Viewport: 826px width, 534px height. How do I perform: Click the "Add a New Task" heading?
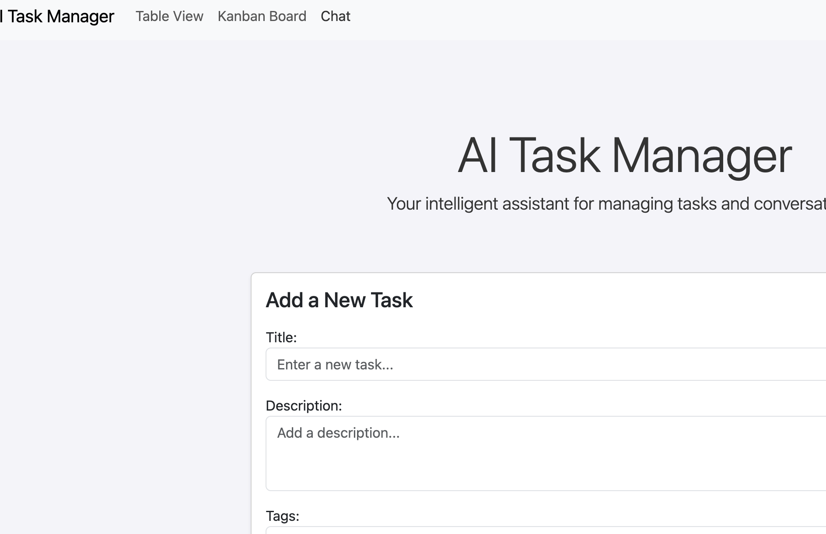tap(339, 300)
